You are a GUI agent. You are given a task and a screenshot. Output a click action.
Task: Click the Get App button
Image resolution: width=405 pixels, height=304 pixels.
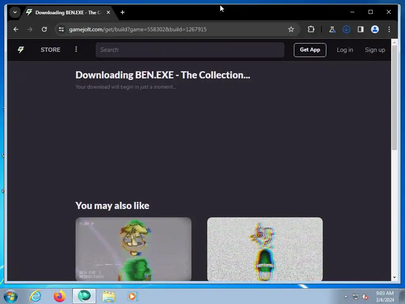(x=310, y=50)
